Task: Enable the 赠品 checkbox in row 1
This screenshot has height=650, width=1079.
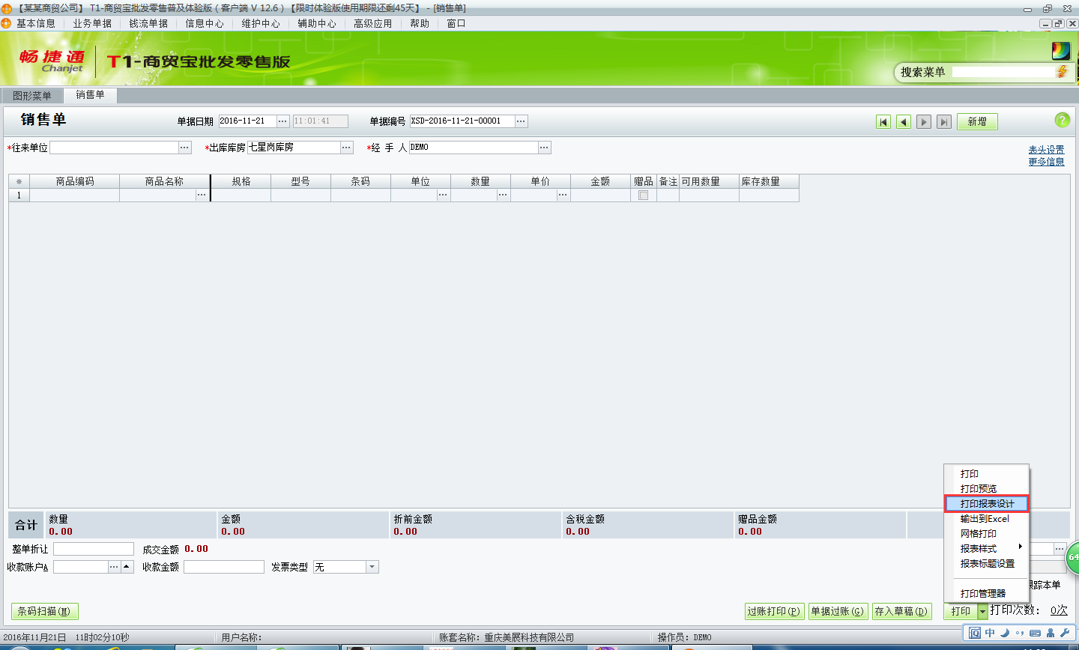Action: pos(643,195)
